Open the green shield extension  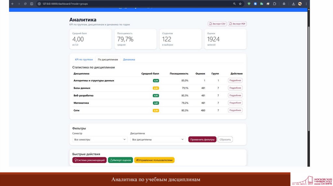249,4
